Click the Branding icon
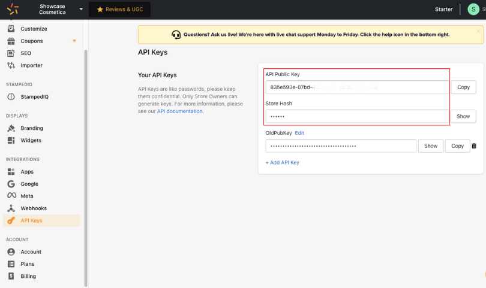Viewport: 486px width, 288px height. tap(11, 128)
